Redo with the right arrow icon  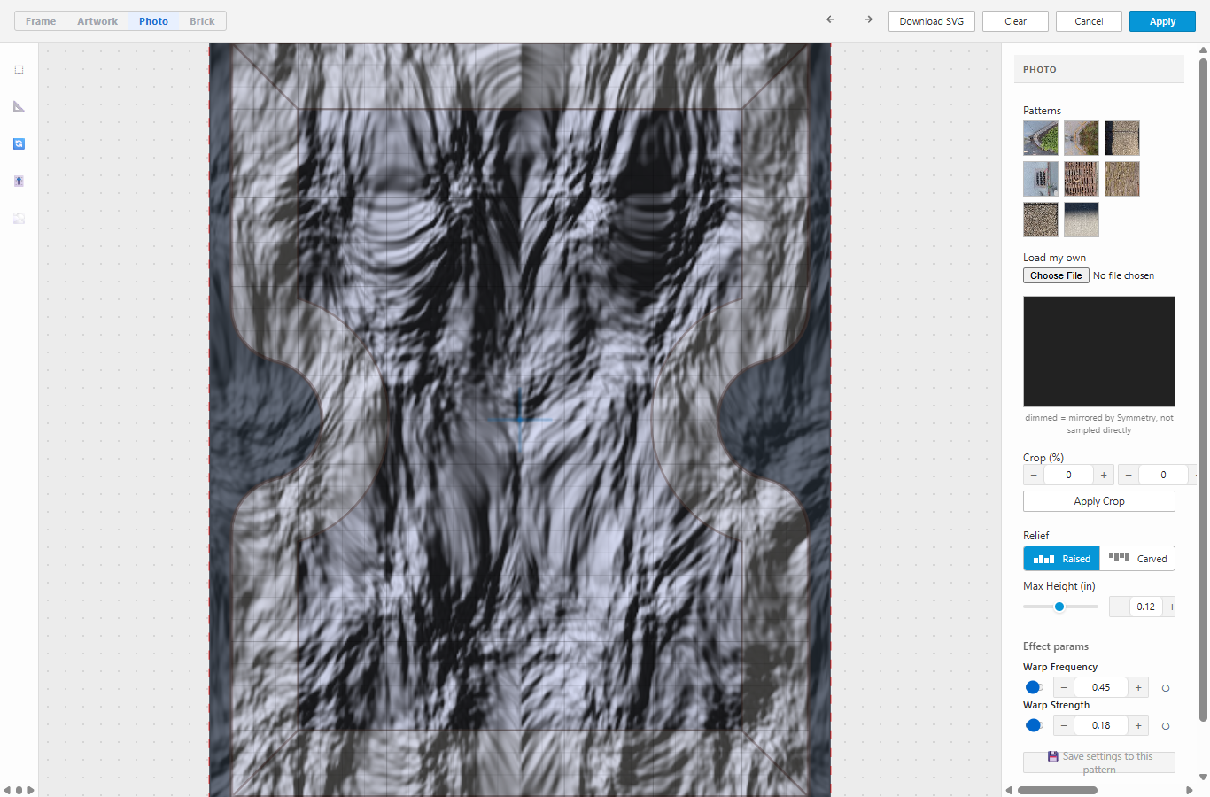(x=868, y=19)
